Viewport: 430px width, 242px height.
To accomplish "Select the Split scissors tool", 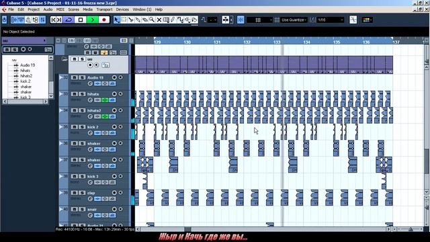I will (131, 19).
